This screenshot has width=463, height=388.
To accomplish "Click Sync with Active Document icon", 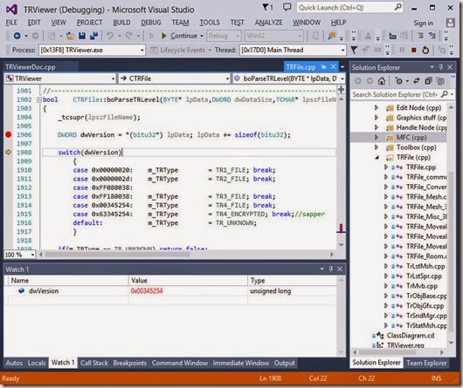I will [x=416, y=81].
